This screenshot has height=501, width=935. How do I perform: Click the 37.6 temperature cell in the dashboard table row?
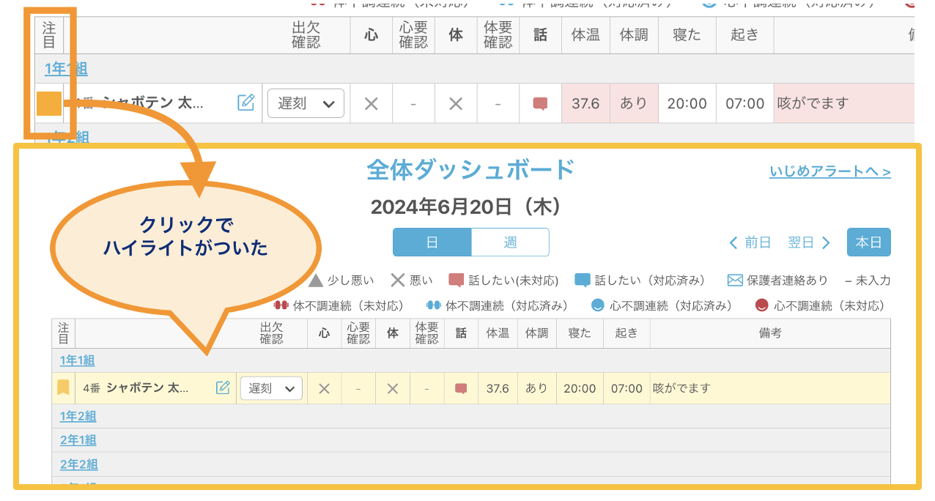[498, 388]
